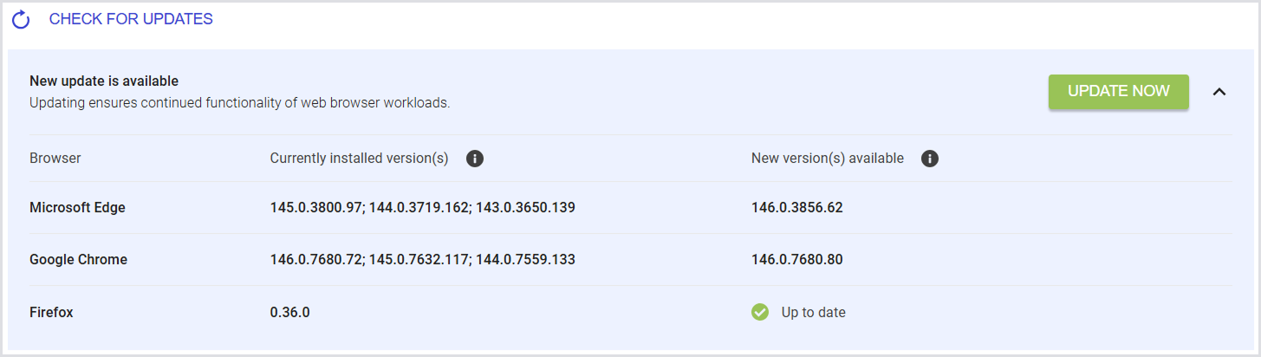1261x357 pixels.
Task: Select the Microsoft Edge row label
Action: pos(77,208)
